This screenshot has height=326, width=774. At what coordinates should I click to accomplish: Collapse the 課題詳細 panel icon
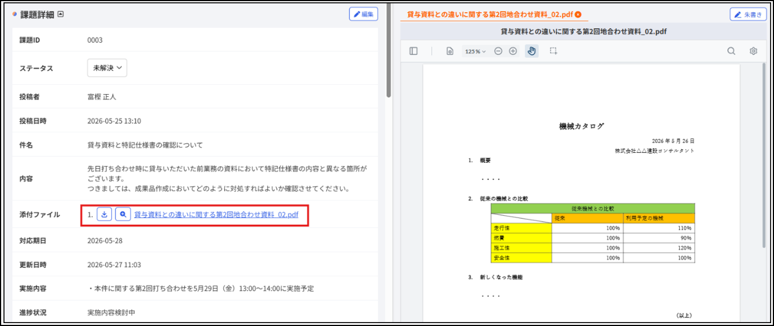click(x=61, y=14)
